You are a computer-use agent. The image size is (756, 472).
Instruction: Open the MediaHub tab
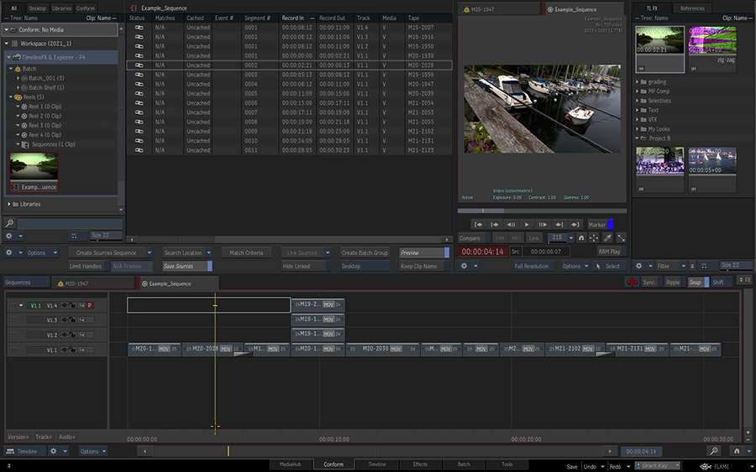pyautogui.click(x=291, y=464)
